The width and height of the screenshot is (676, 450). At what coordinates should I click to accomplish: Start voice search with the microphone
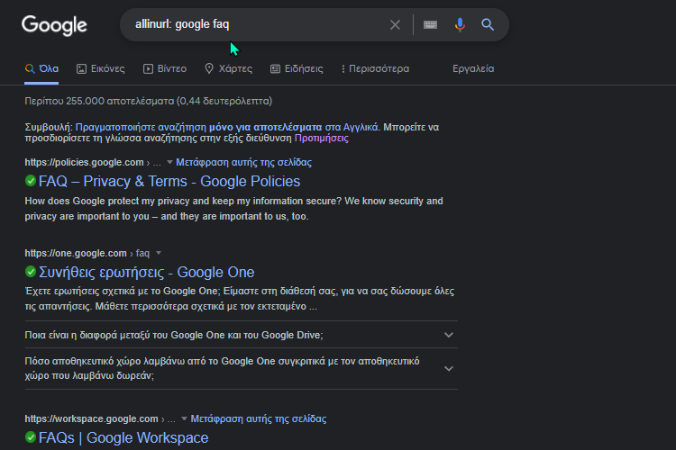(460, 25)
